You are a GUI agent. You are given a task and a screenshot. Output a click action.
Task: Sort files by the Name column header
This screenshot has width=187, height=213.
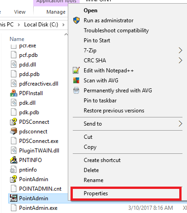click(17, 39)
